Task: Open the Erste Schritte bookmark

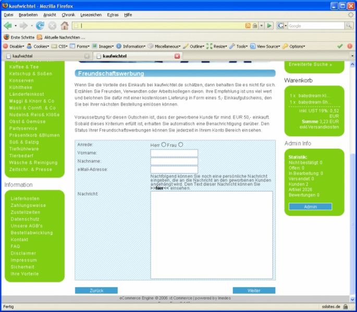Action: click(19, 37)
